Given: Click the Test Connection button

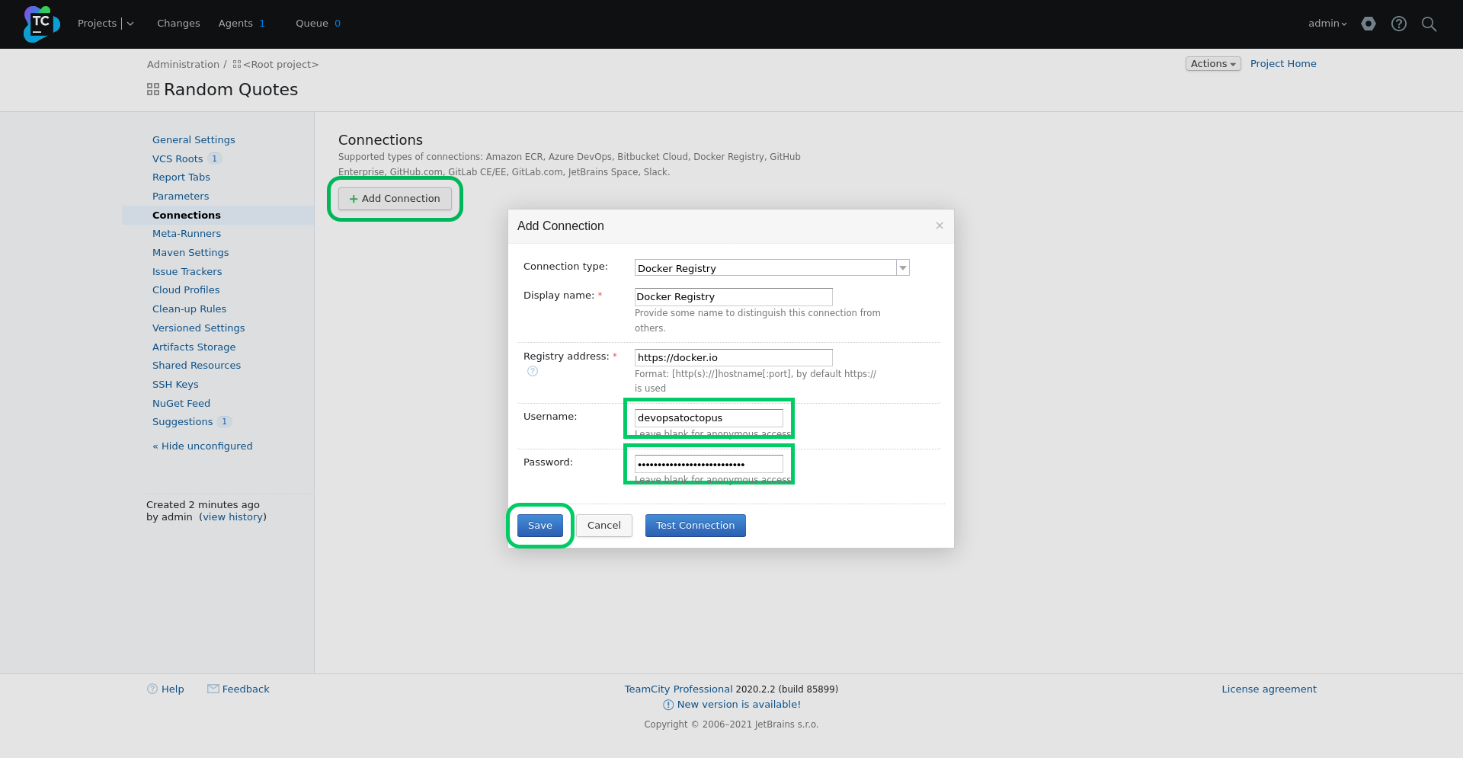Looking at the screenshot, I should [696, 526].
